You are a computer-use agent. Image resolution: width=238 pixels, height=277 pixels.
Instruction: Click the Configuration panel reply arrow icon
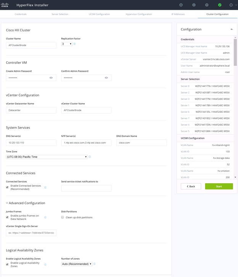232,29
